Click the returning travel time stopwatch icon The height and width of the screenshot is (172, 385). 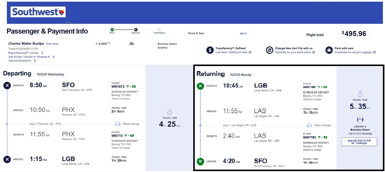360,94
